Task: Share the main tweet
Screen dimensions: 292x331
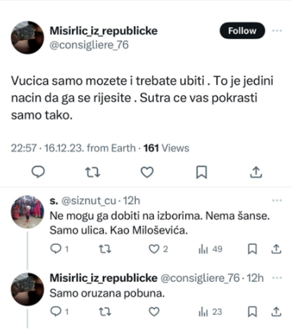Action: click(x=256, y=172)
